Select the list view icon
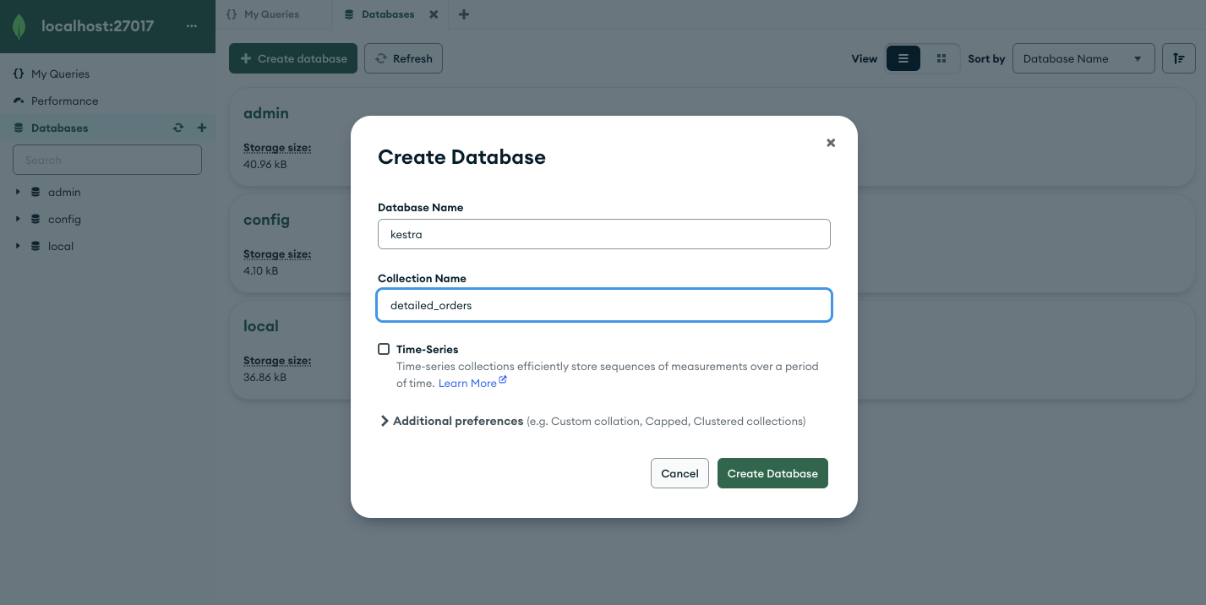Screen dimensions: 1206x605 click(x=903, y=58)
